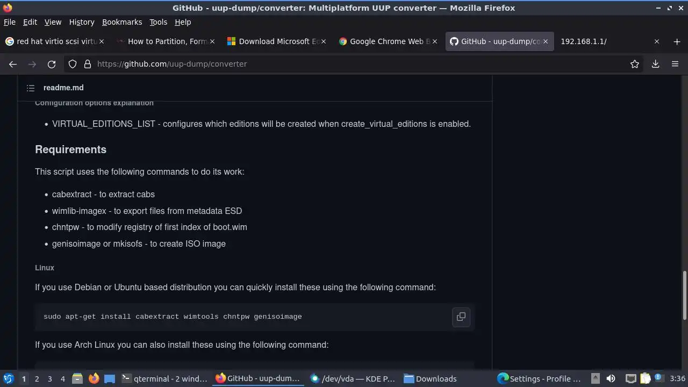
Task: Open the Bookmarks menu
Action: (122, 22)
